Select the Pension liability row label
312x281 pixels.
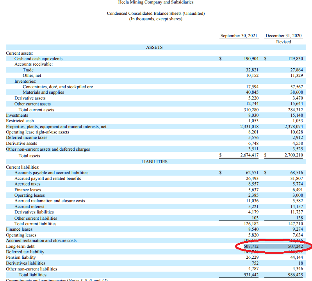21,258
